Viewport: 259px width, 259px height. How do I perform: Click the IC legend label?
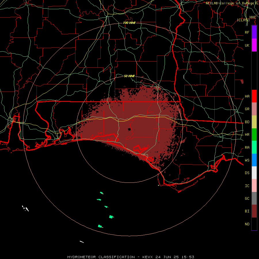(247, 186)
